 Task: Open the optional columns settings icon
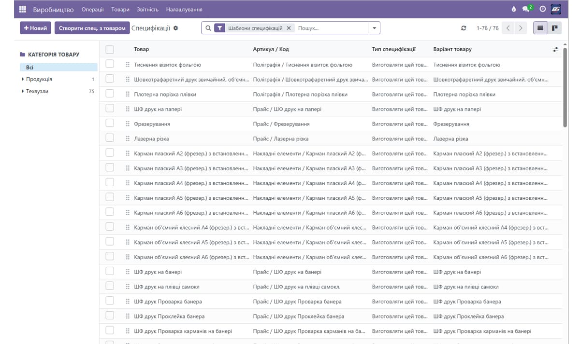555,49
